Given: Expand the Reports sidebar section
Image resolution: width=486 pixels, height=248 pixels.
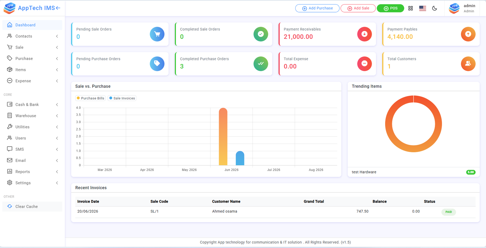Looking at the screenshot, I should click(32, 172).
